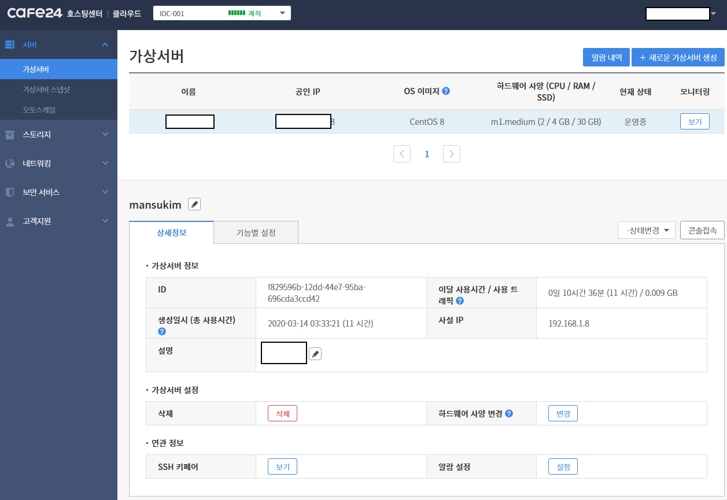Open 가상서버 스냅샷 in the sidebar

(x=46, y=90)
